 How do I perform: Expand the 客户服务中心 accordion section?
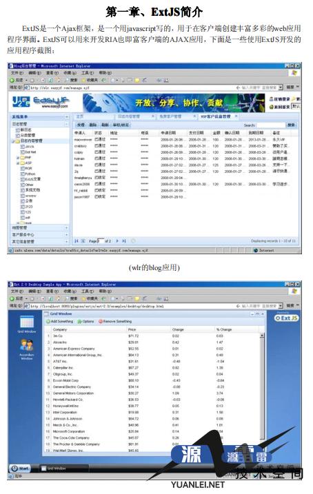pos(66,235)
